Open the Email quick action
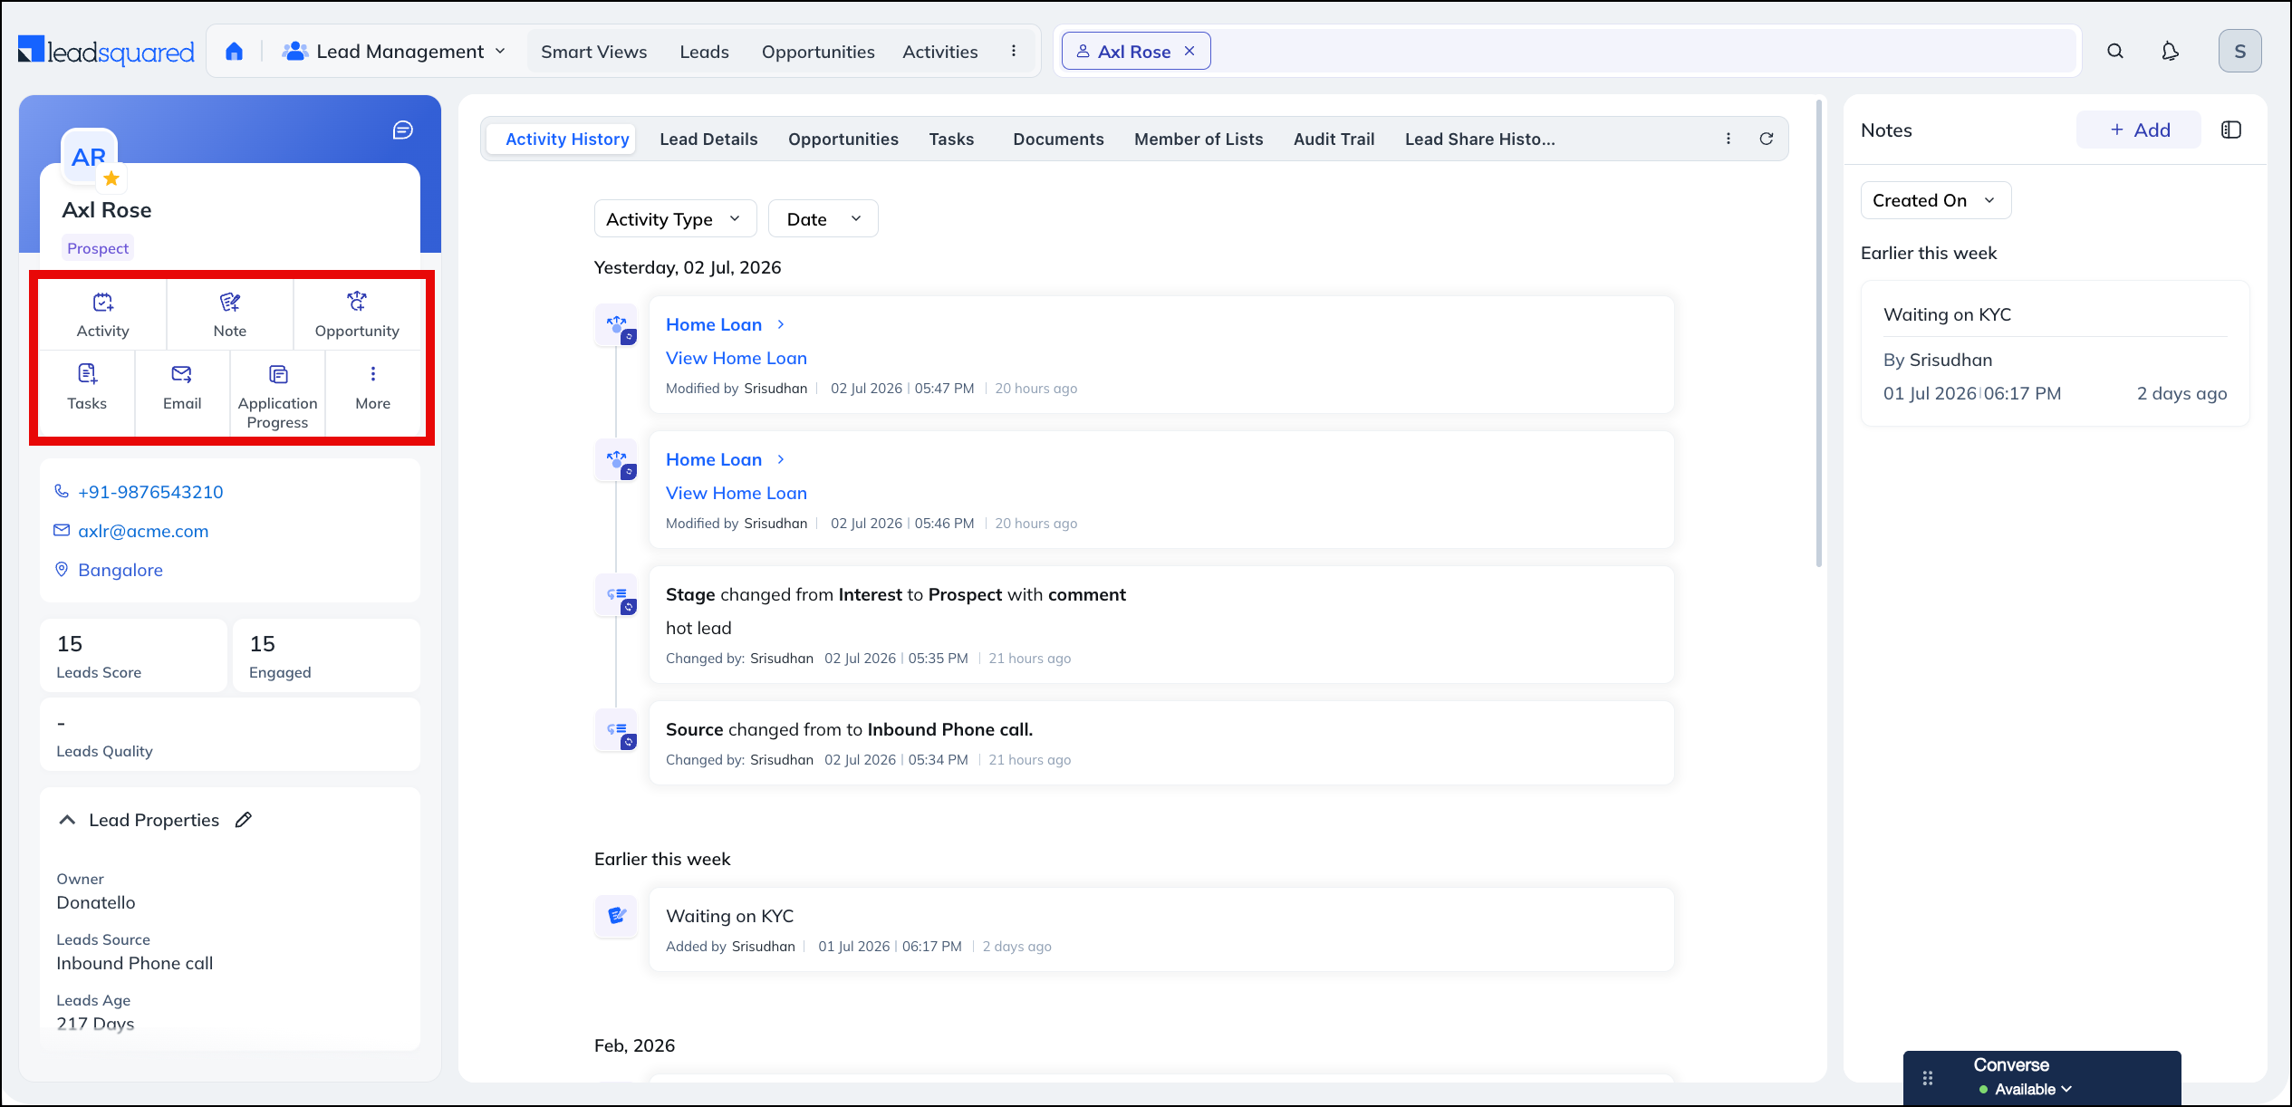 (x=182, y=388)
